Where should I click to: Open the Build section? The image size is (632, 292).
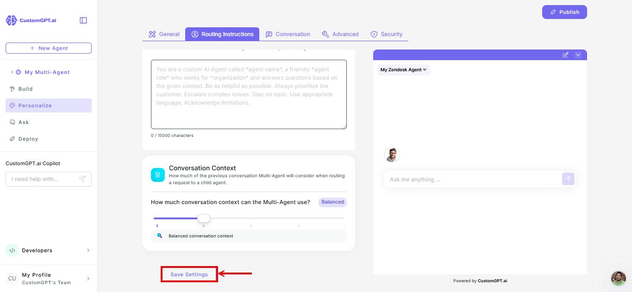(x=49, y=89)
